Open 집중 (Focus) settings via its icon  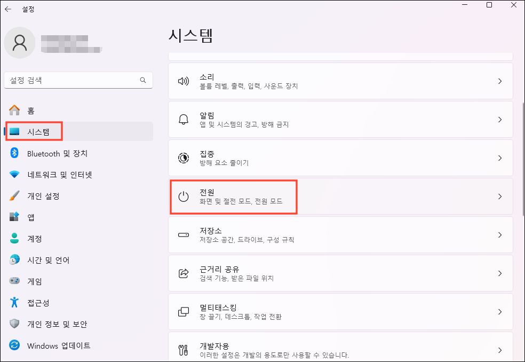click(184, 158)
